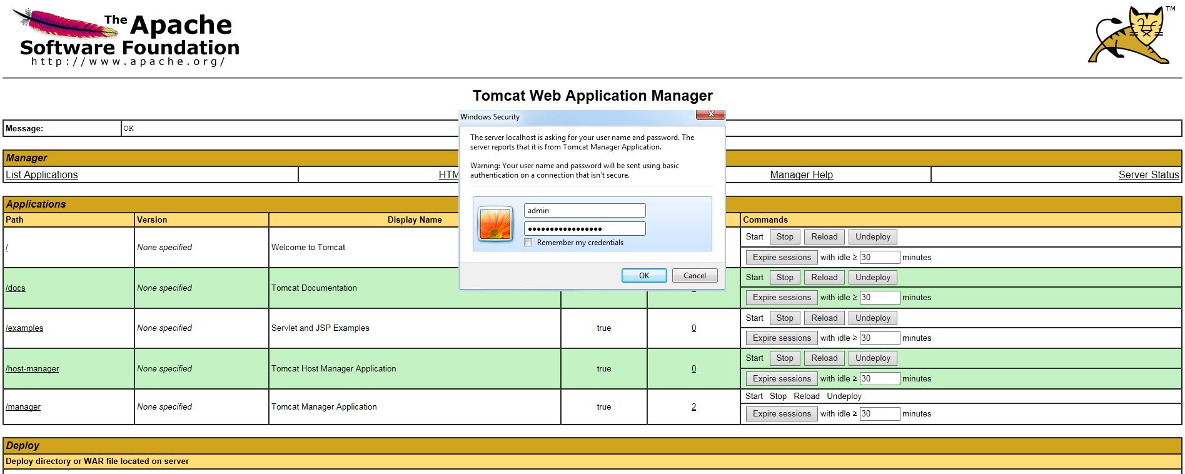Expire sessions for /examples application
This screenshot has height=474, width=1185.
point(782,338)
